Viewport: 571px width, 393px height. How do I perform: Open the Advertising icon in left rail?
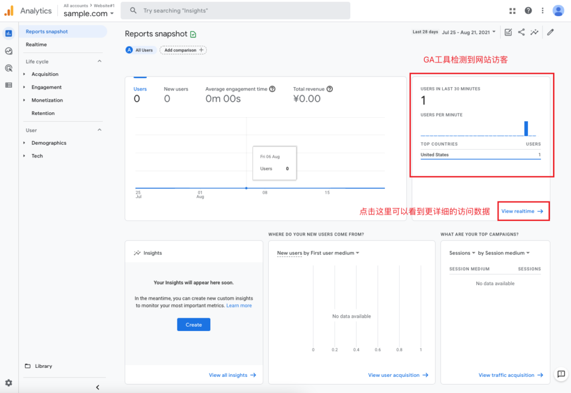(9, 68)
